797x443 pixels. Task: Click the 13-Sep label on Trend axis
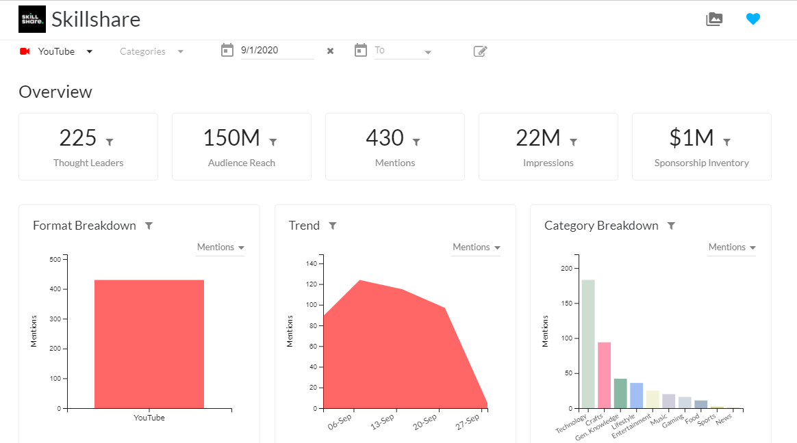coord(382,422)
